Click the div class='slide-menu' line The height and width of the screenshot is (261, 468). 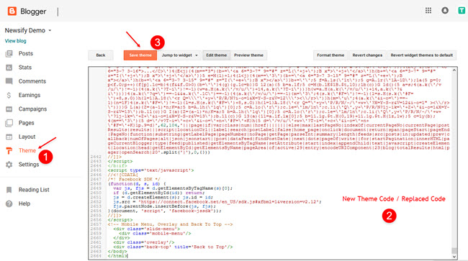tap(147, 229)
